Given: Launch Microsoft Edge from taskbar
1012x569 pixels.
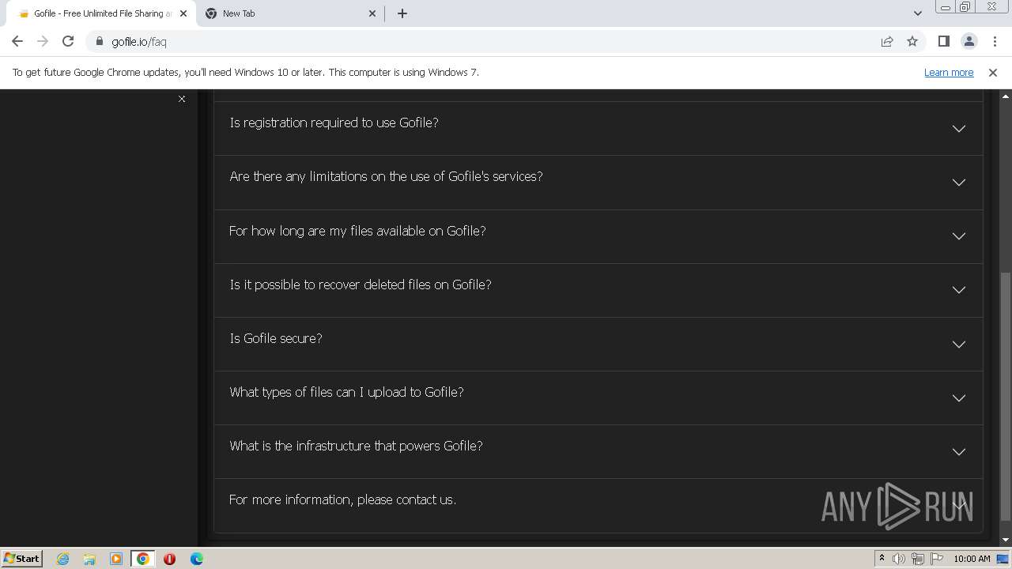Looking at the screenshot, I should pyautogui.click(x=197, y=559).
